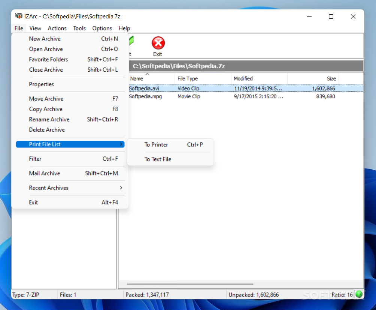Click the Movie Clip file type cell

point(189,96)
